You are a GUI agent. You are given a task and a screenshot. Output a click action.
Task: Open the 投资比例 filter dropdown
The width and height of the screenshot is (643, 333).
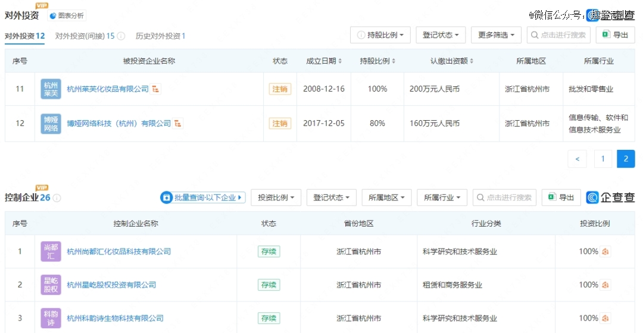pyautogui.click(x=276, y=197)
